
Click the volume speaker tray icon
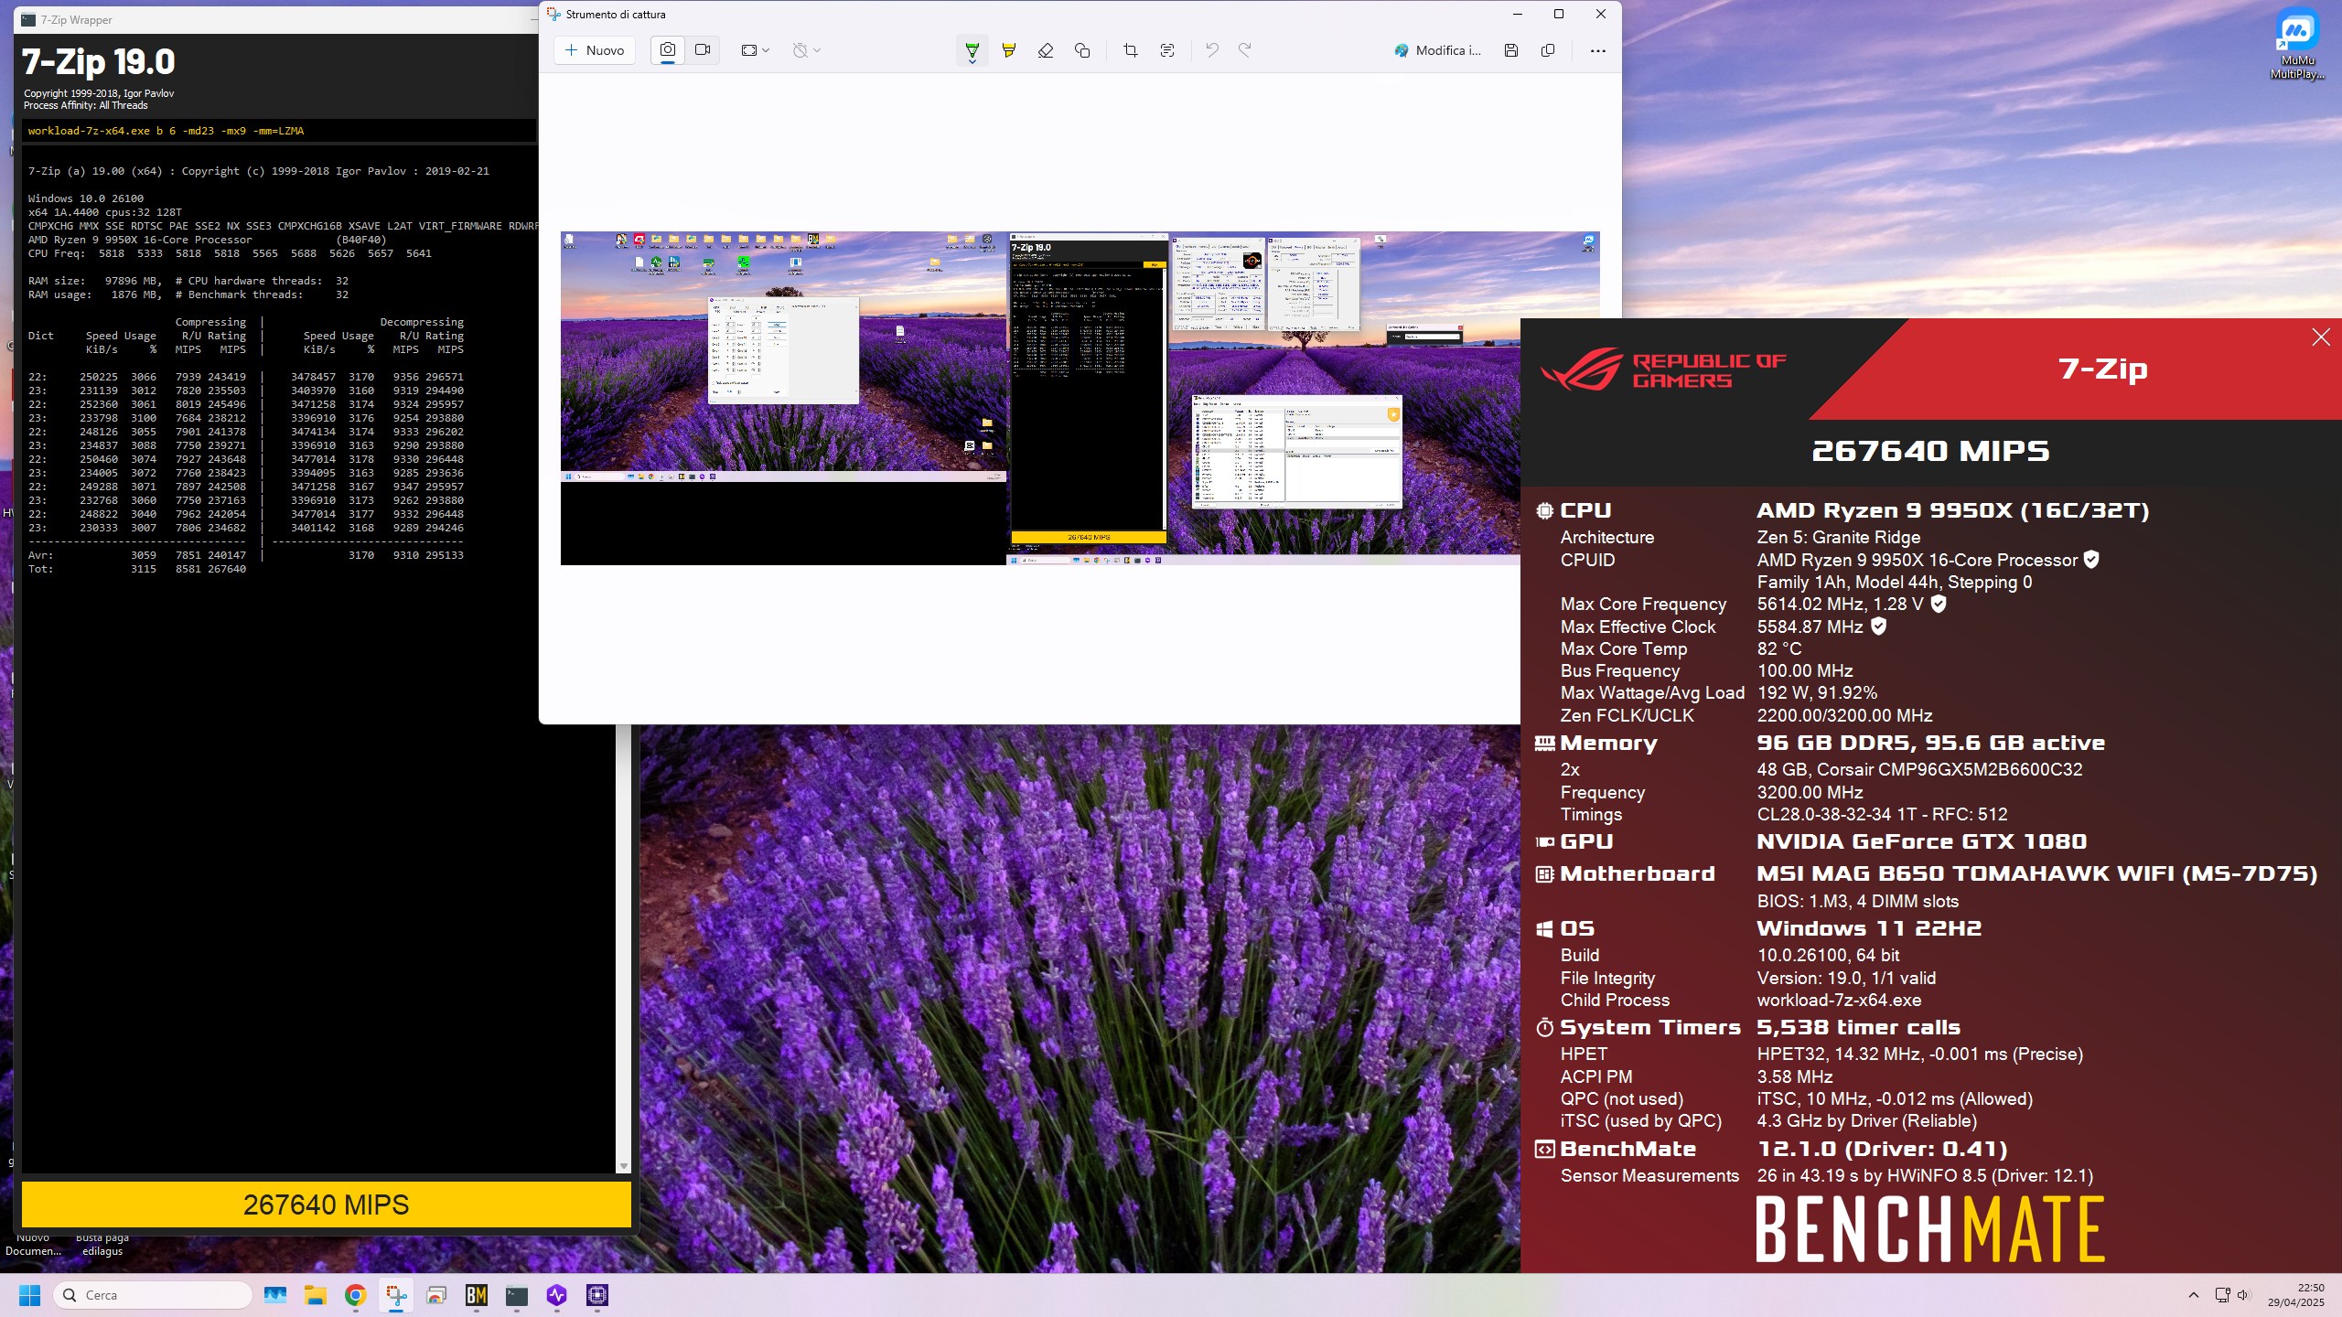[x=2242, y=1295]
